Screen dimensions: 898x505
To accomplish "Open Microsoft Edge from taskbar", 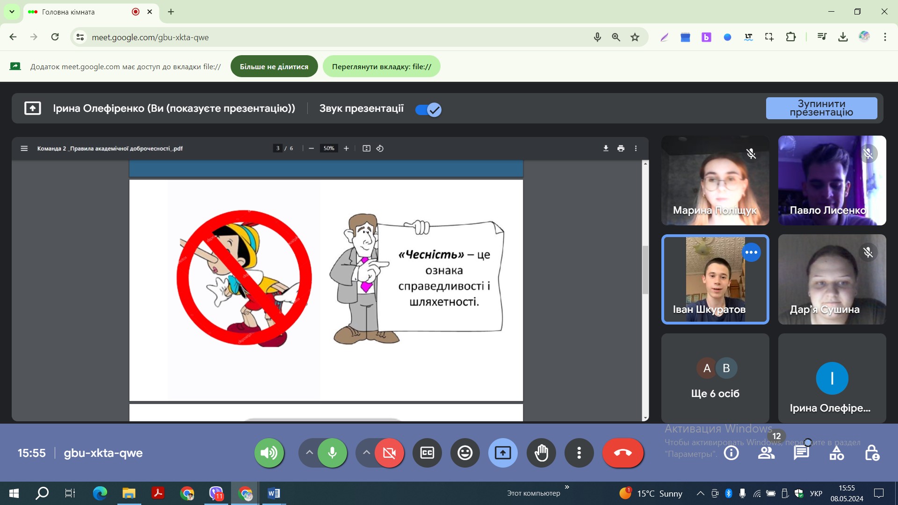I will coord(100,493).
